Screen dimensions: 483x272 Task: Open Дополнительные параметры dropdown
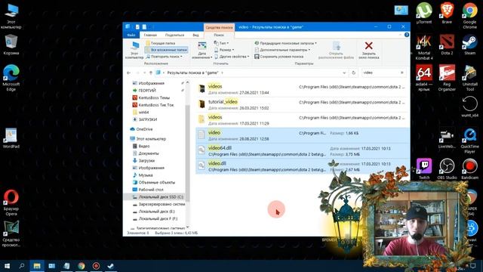(x=282, y=50)
